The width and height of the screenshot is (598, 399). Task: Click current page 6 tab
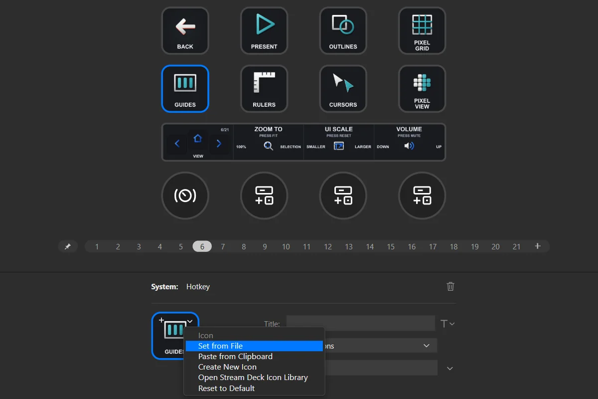(202, 246)
